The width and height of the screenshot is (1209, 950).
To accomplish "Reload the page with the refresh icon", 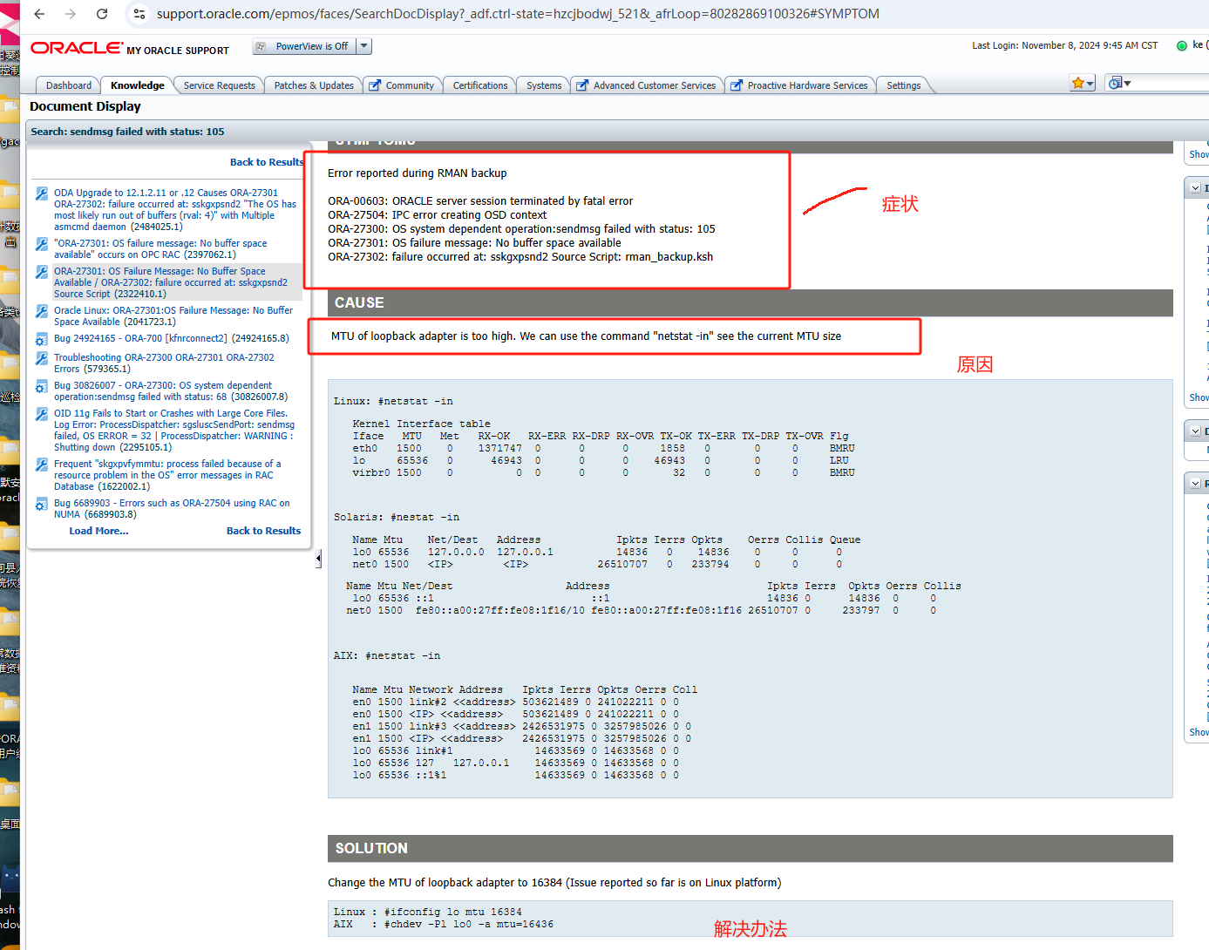I will click(x=102, y=14).
